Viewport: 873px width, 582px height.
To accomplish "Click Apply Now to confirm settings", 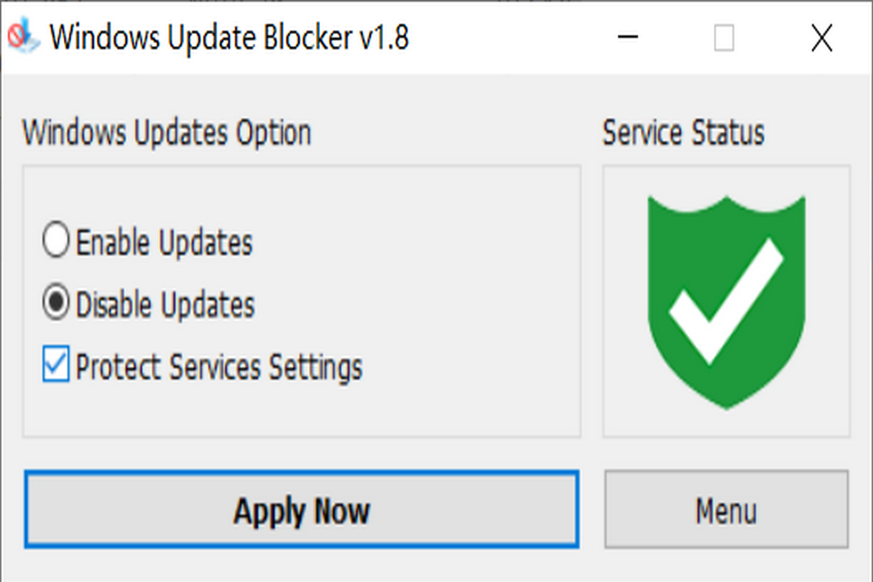I will point(302,510).
